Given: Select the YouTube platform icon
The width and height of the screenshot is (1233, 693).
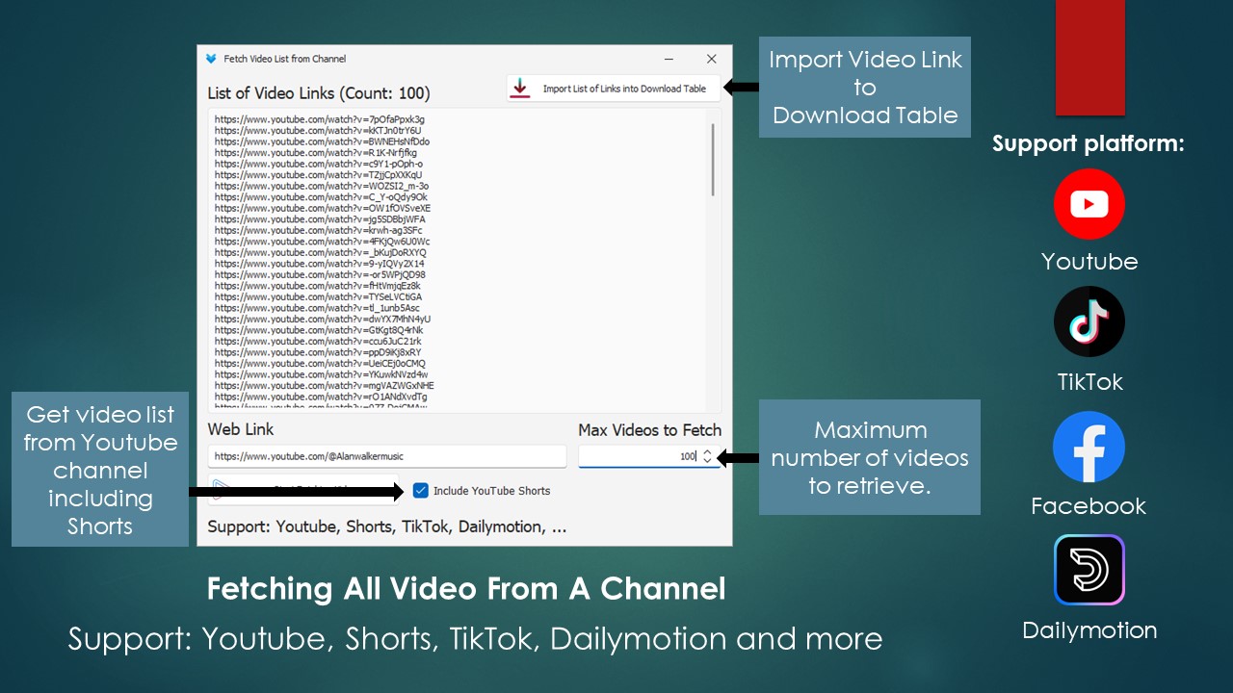Looking at the screenshot, I should click(1089, 204).
